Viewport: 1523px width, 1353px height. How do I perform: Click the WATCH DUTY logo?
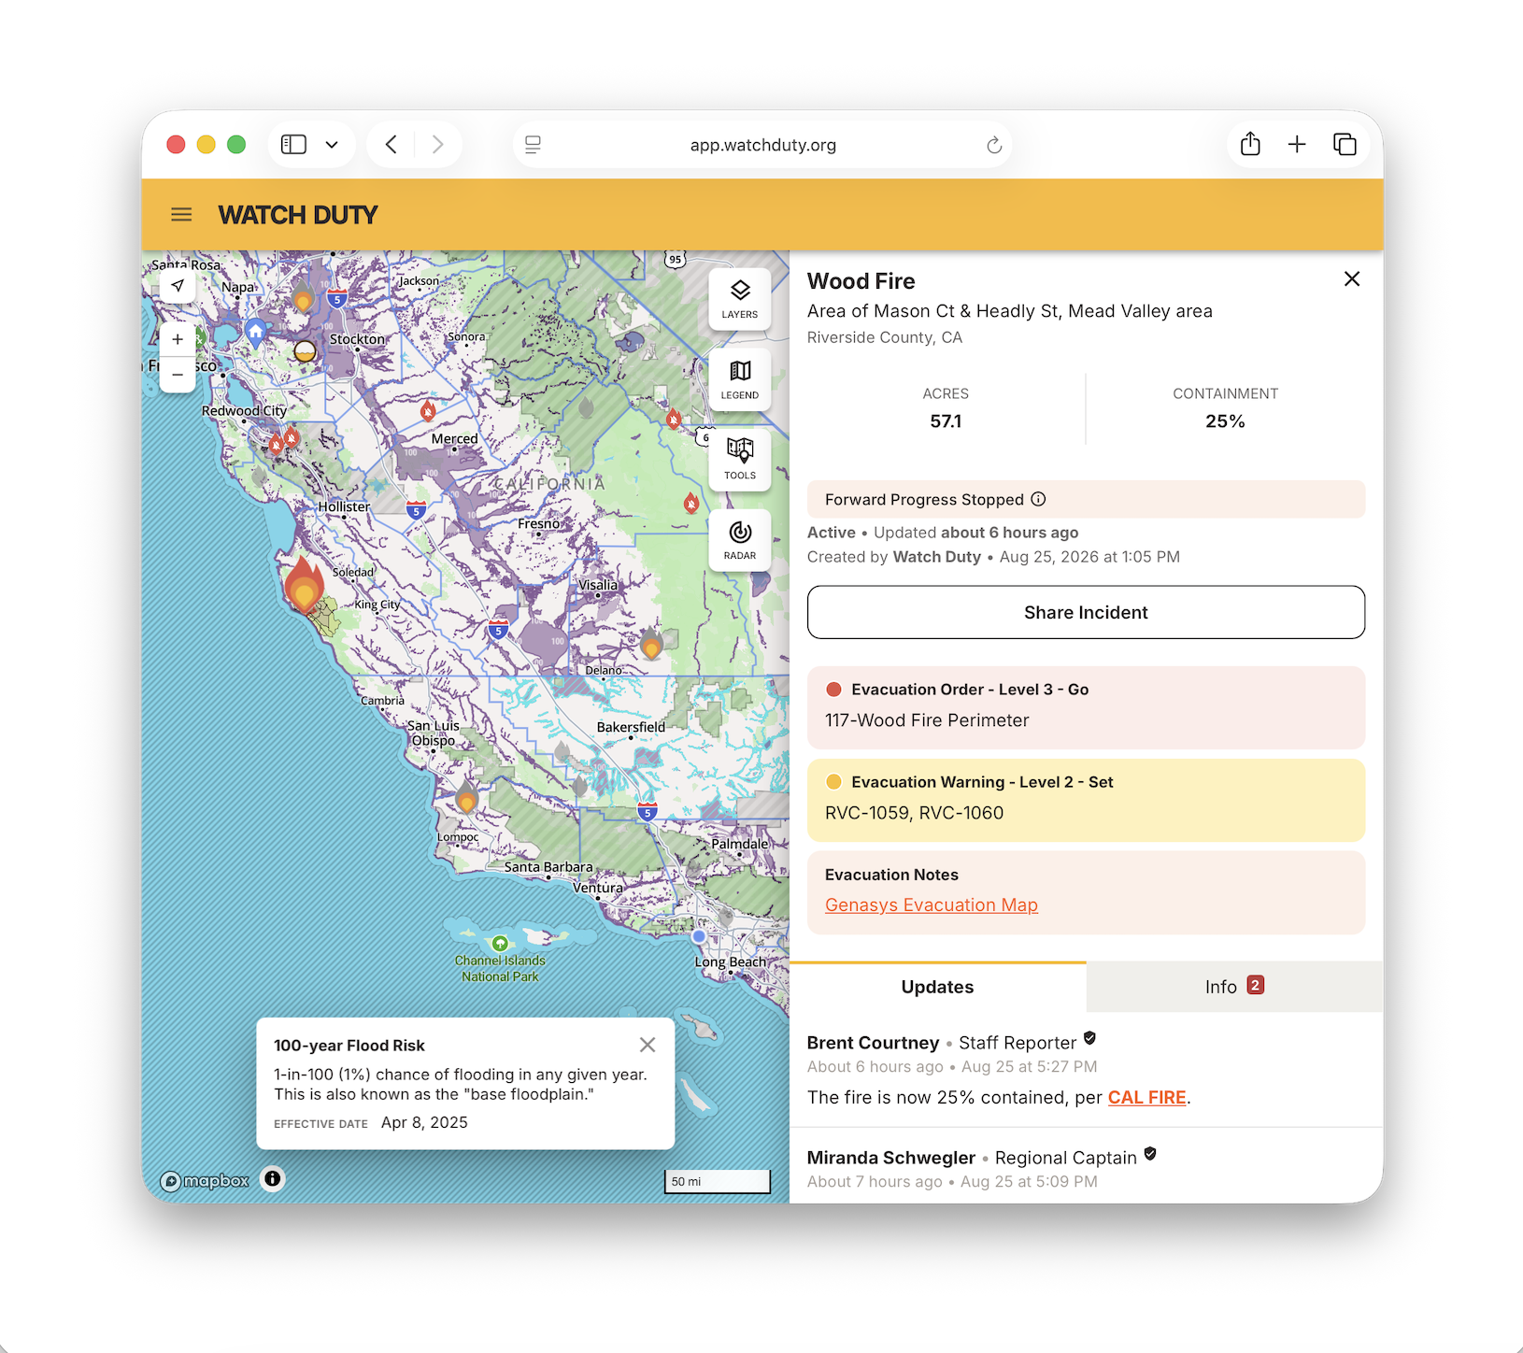tap(298, 215)
